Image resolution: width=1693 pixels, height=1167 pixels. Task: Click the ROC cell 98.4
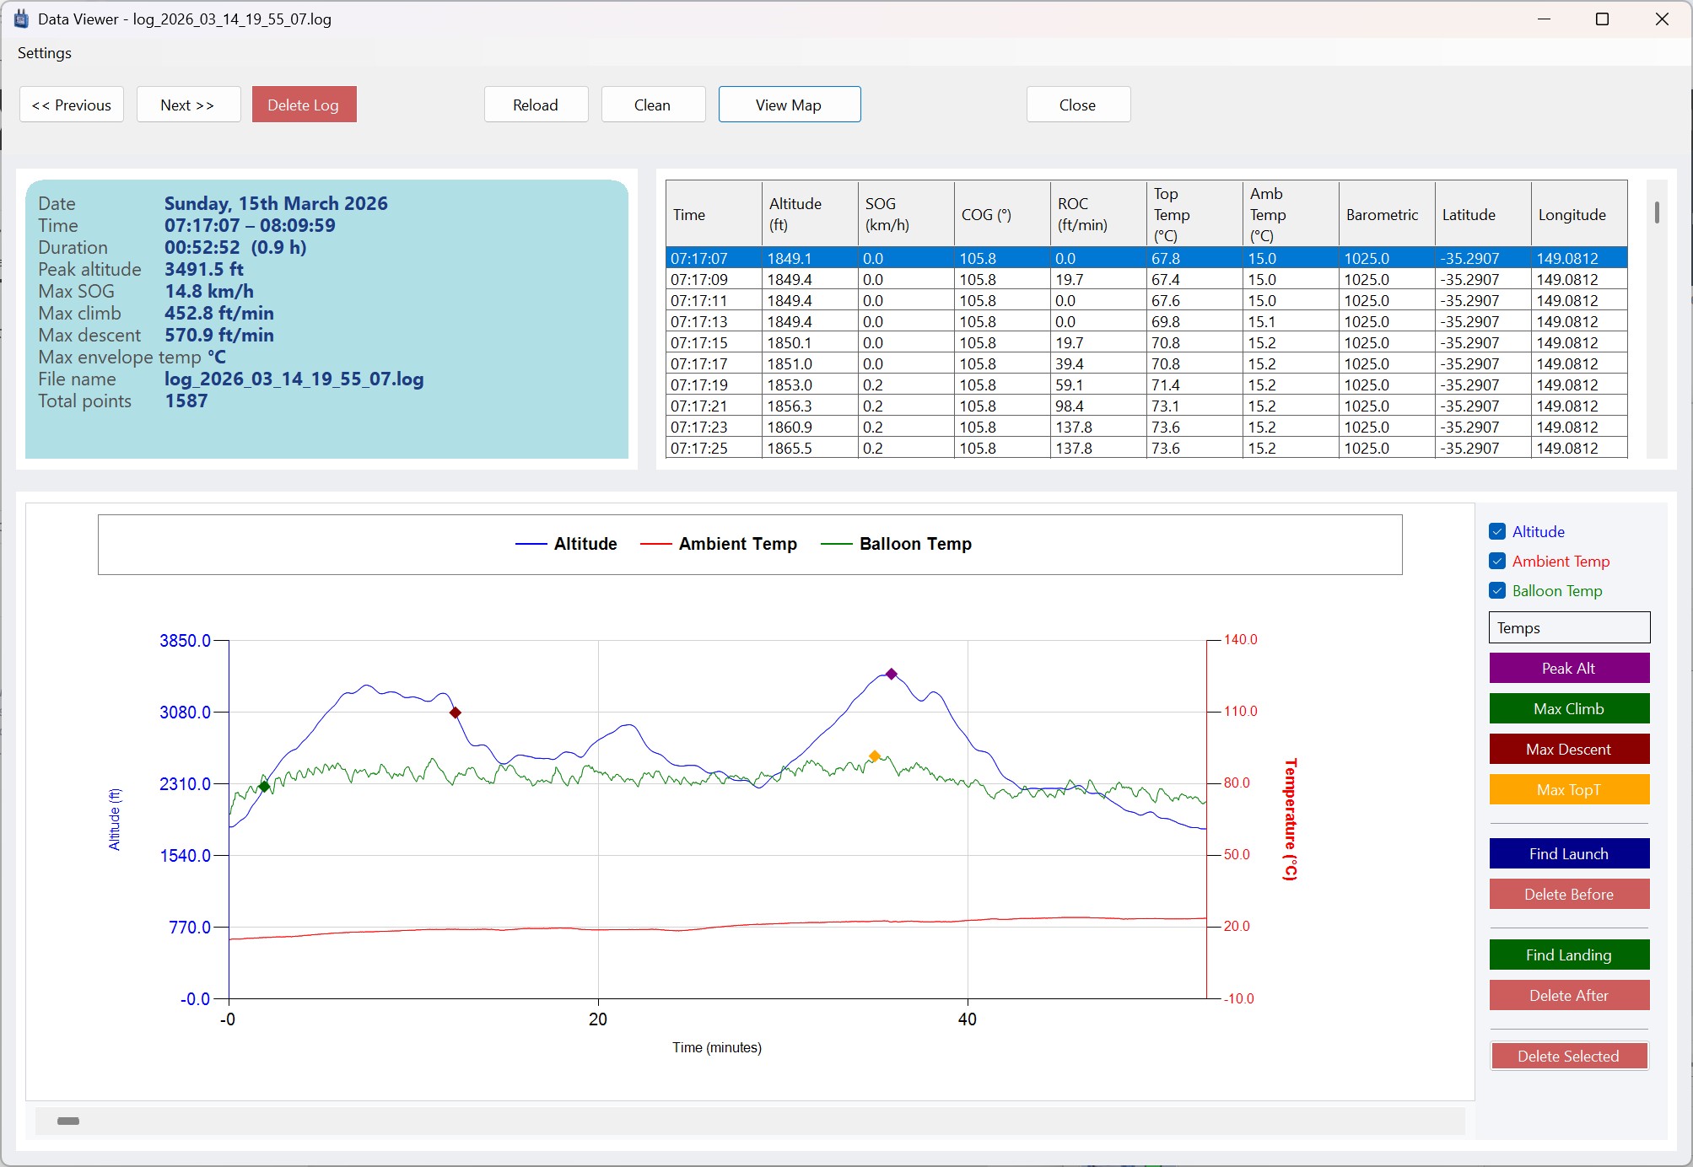[x=1098, y=406]
